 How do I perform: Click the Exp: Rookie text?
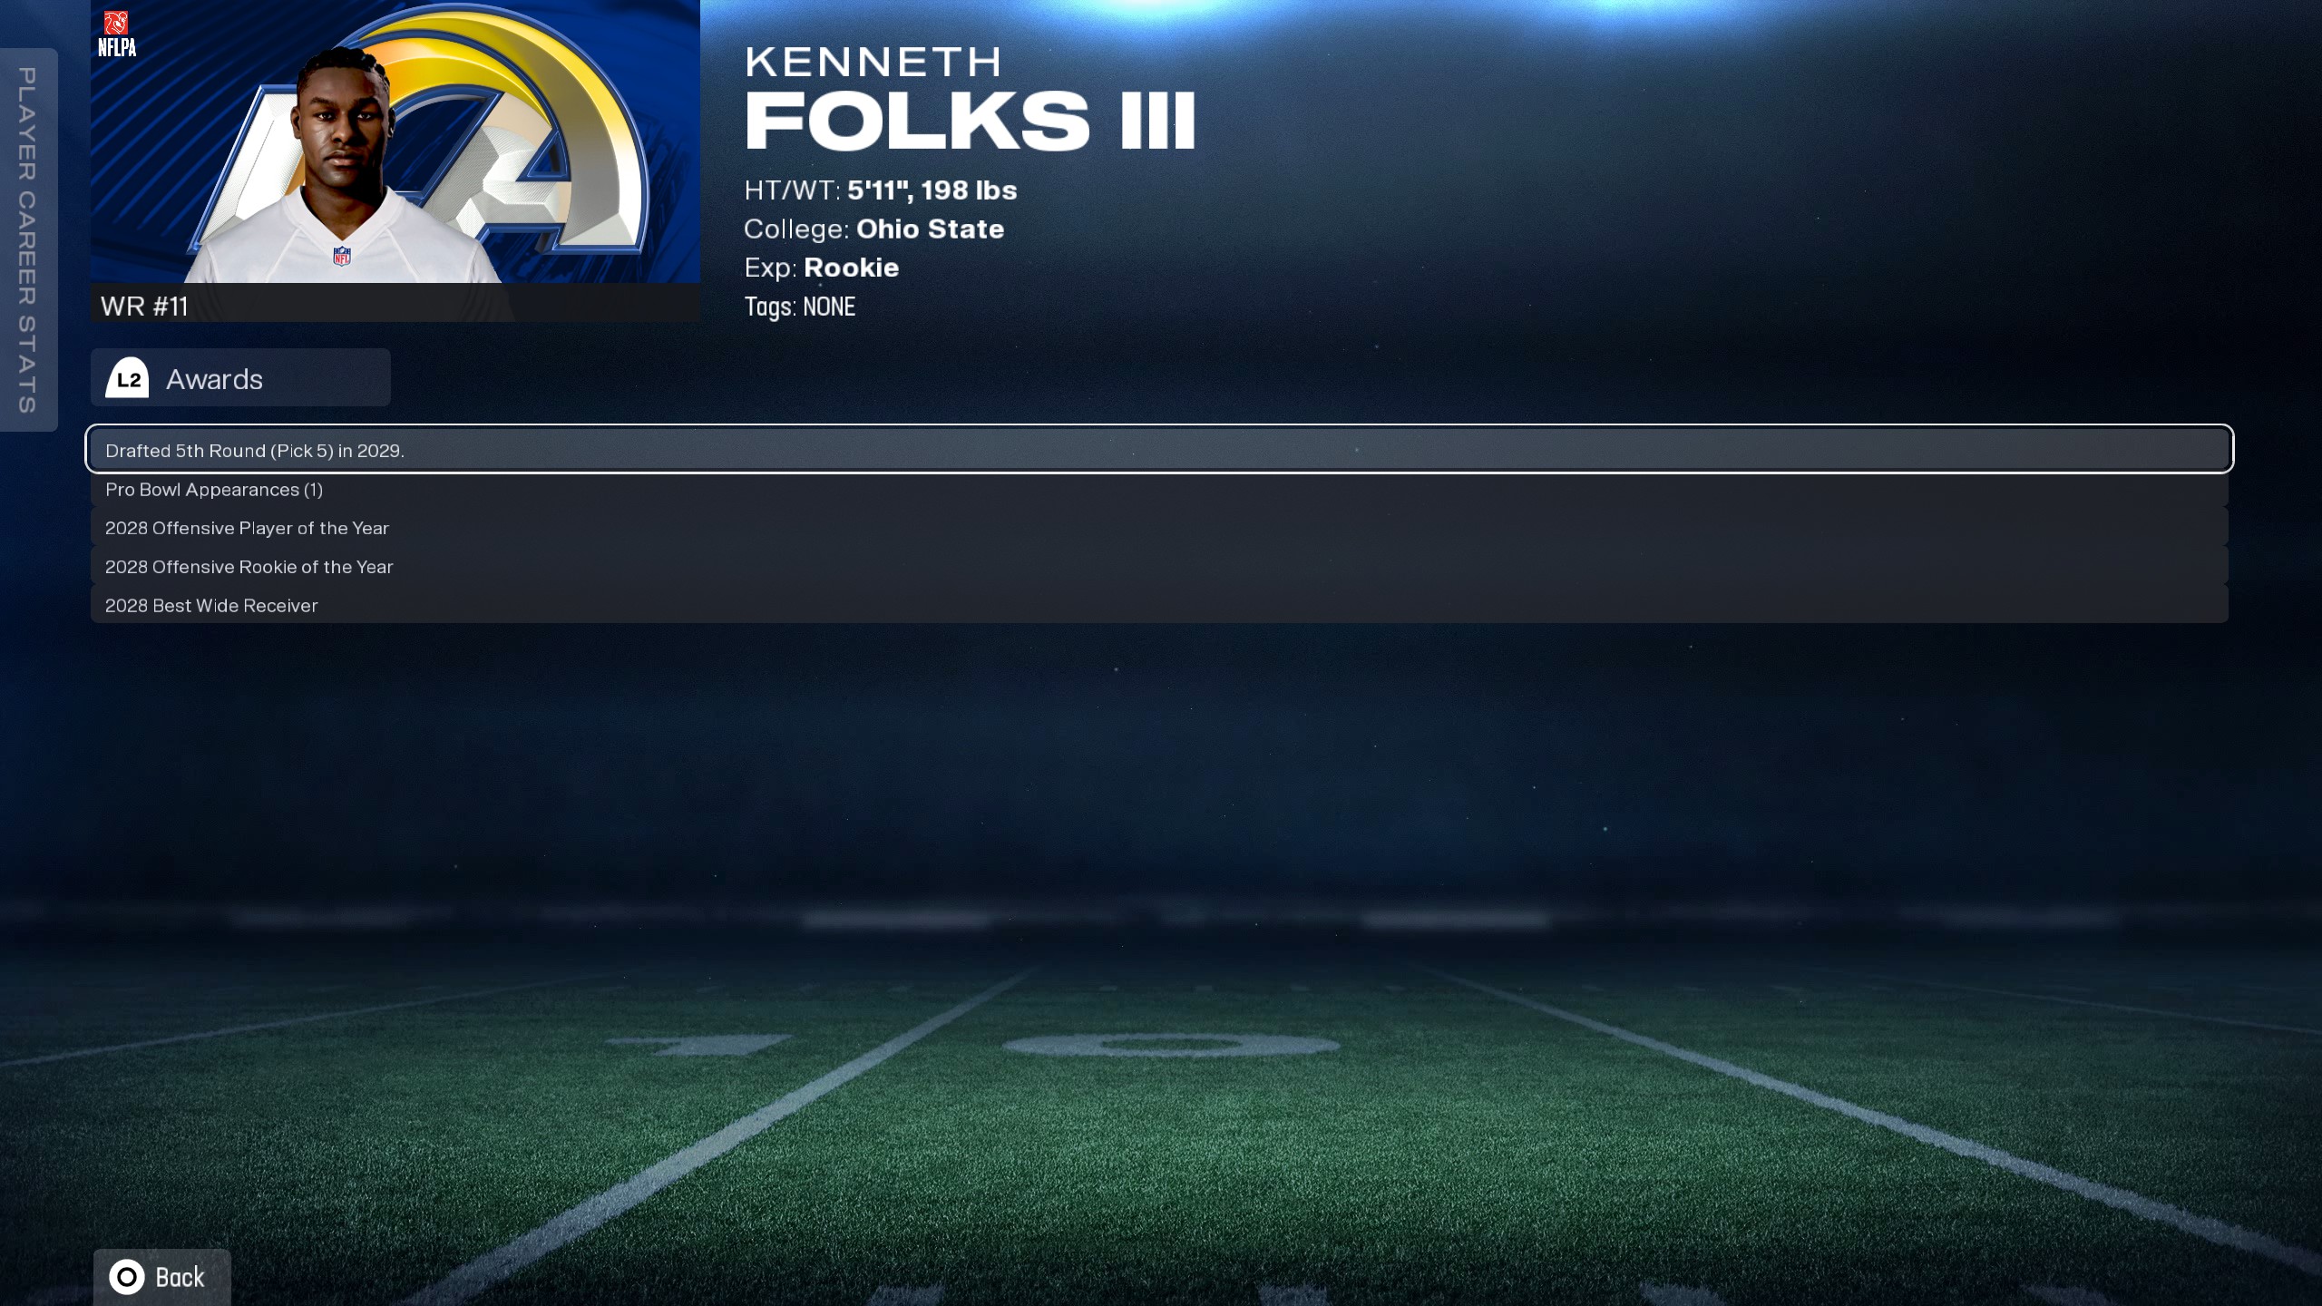pyautogui.click(x=822, y=268)
